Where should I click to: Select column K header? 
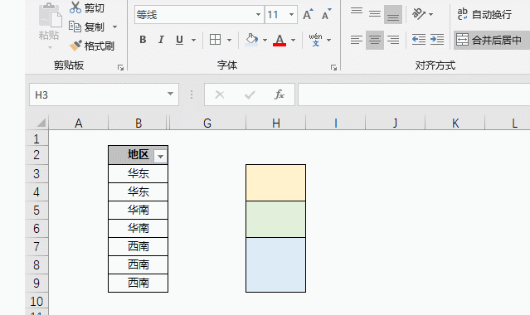(455, 123)
